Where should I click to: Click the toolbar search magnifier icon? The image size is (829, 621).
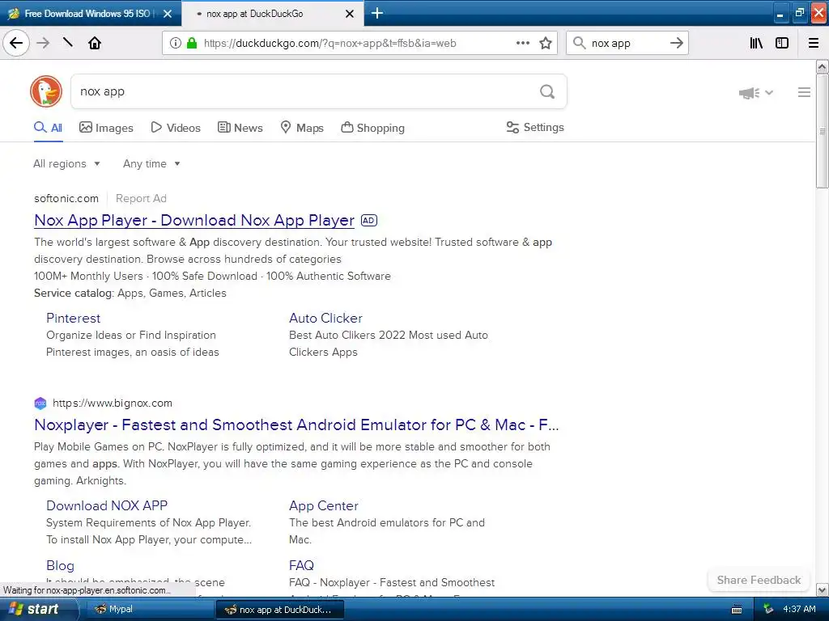[580, 43]
